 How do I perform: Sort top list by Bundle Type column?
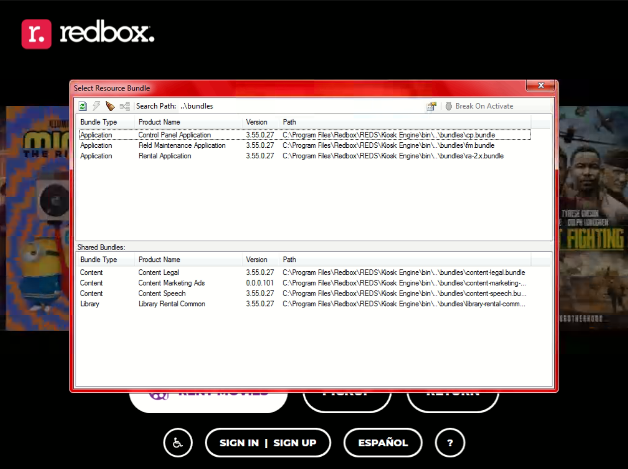pos(105,122)
